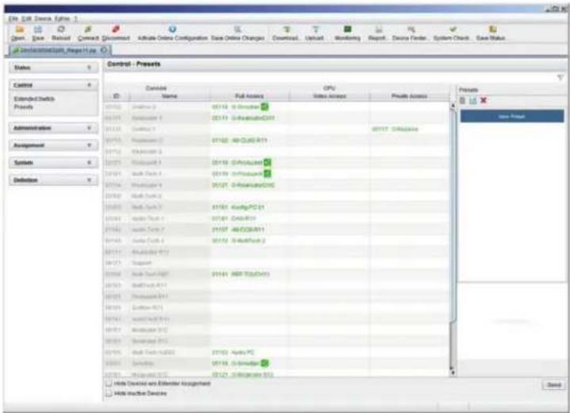The width and height of the screenshot is (570, 413).
Task: Click the ConfigPC 01 full access cell
Action: [249, 207]
